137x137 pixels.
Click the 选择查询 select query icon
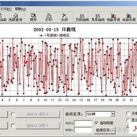click(15, 17)
